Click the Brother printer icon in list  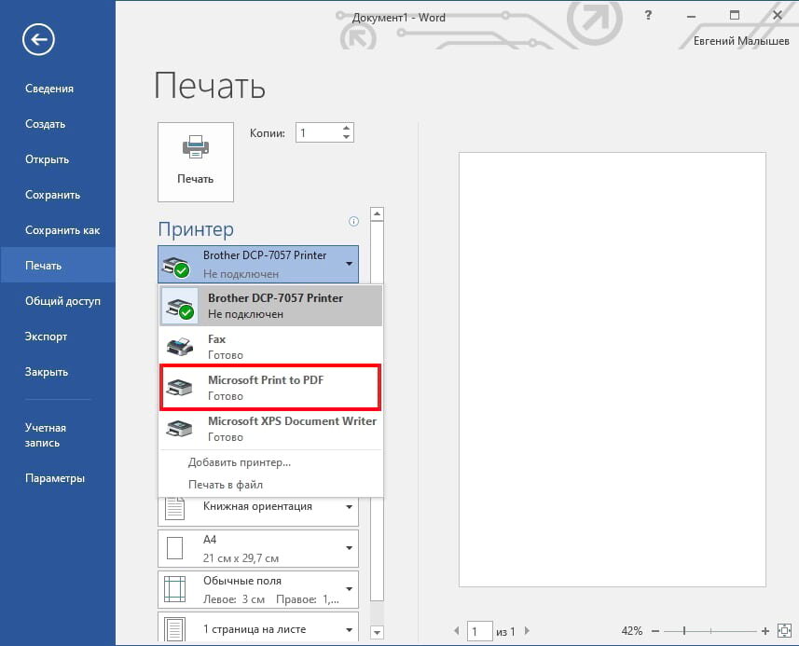180,308
